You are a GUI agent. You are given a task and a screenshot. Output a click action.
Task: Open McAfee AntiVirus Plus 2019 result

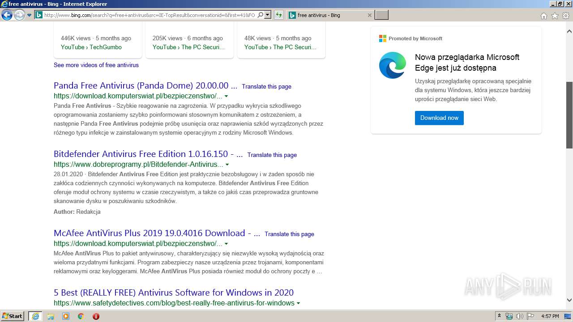tap(157, 233)
